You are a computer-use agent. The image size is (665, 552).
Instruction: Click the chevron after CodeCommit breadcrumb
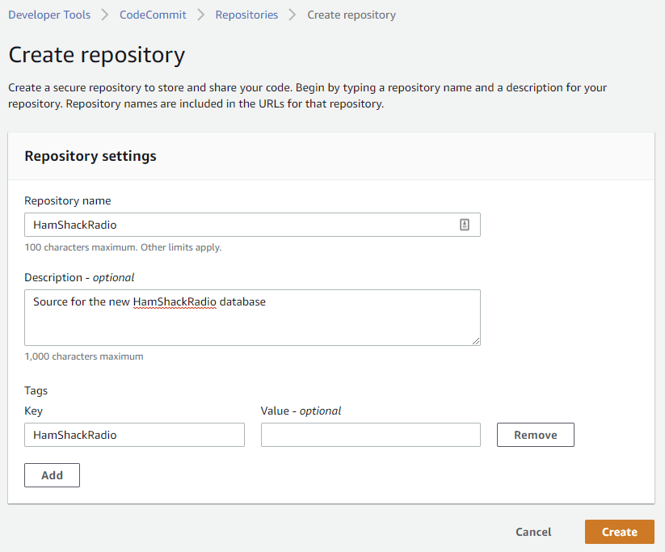pos(200,15)
